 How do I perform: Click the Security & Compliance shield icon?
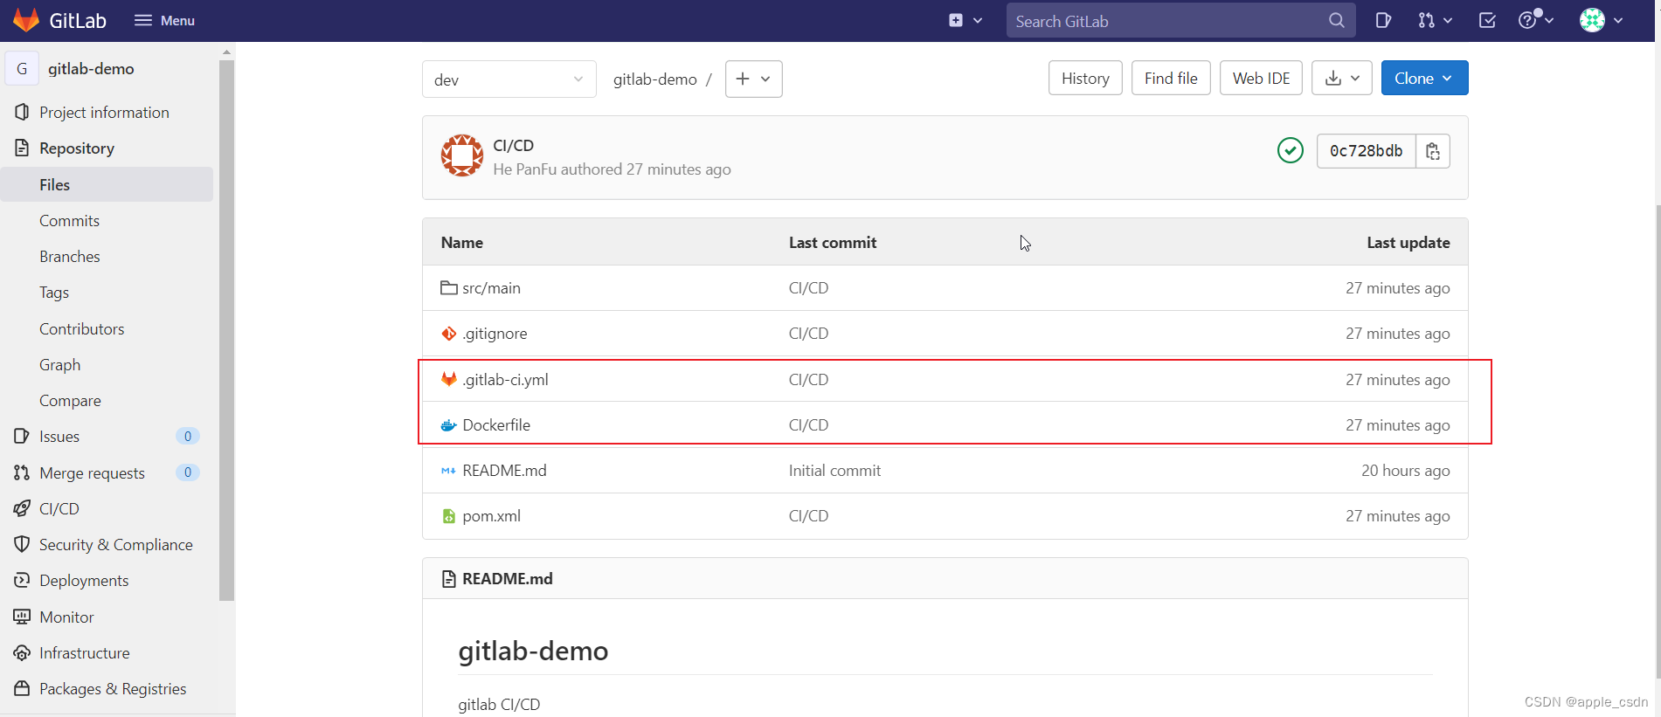(22, 544)
